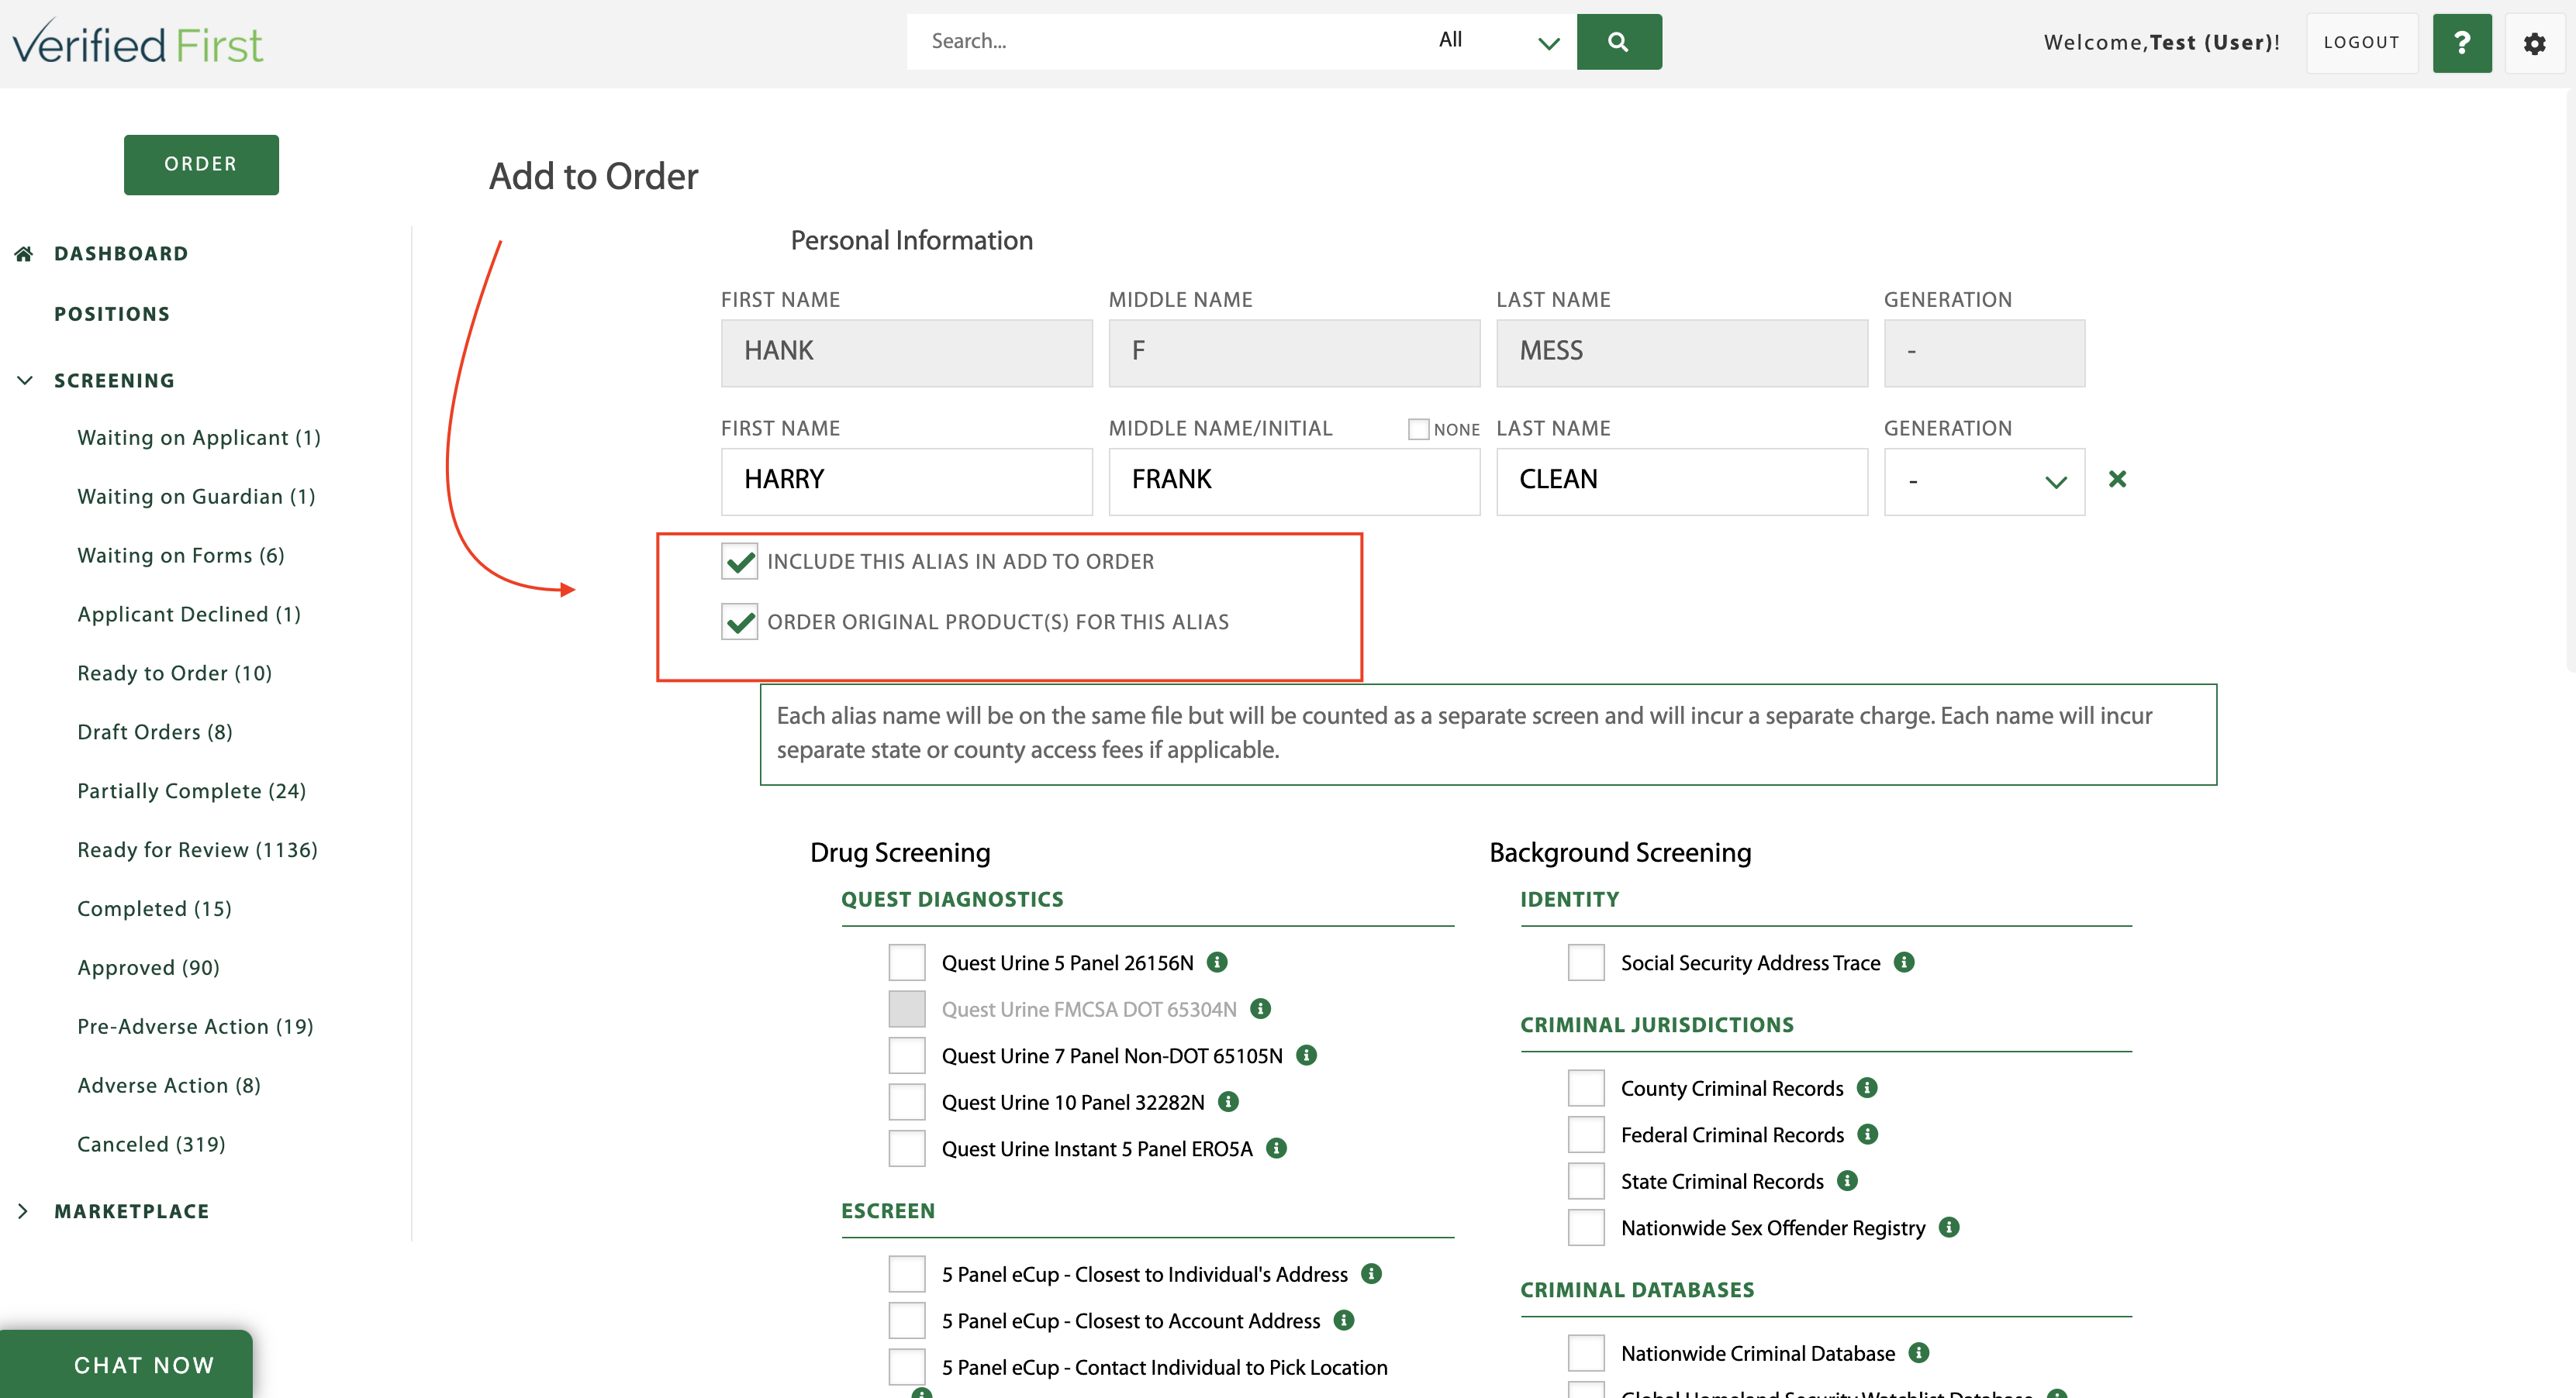
Task: Check Federal Criminal Records
Action: [1586, 1135]
